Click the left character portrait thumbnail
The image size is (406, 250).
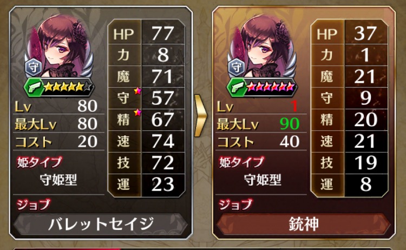(x=59, y=48)
